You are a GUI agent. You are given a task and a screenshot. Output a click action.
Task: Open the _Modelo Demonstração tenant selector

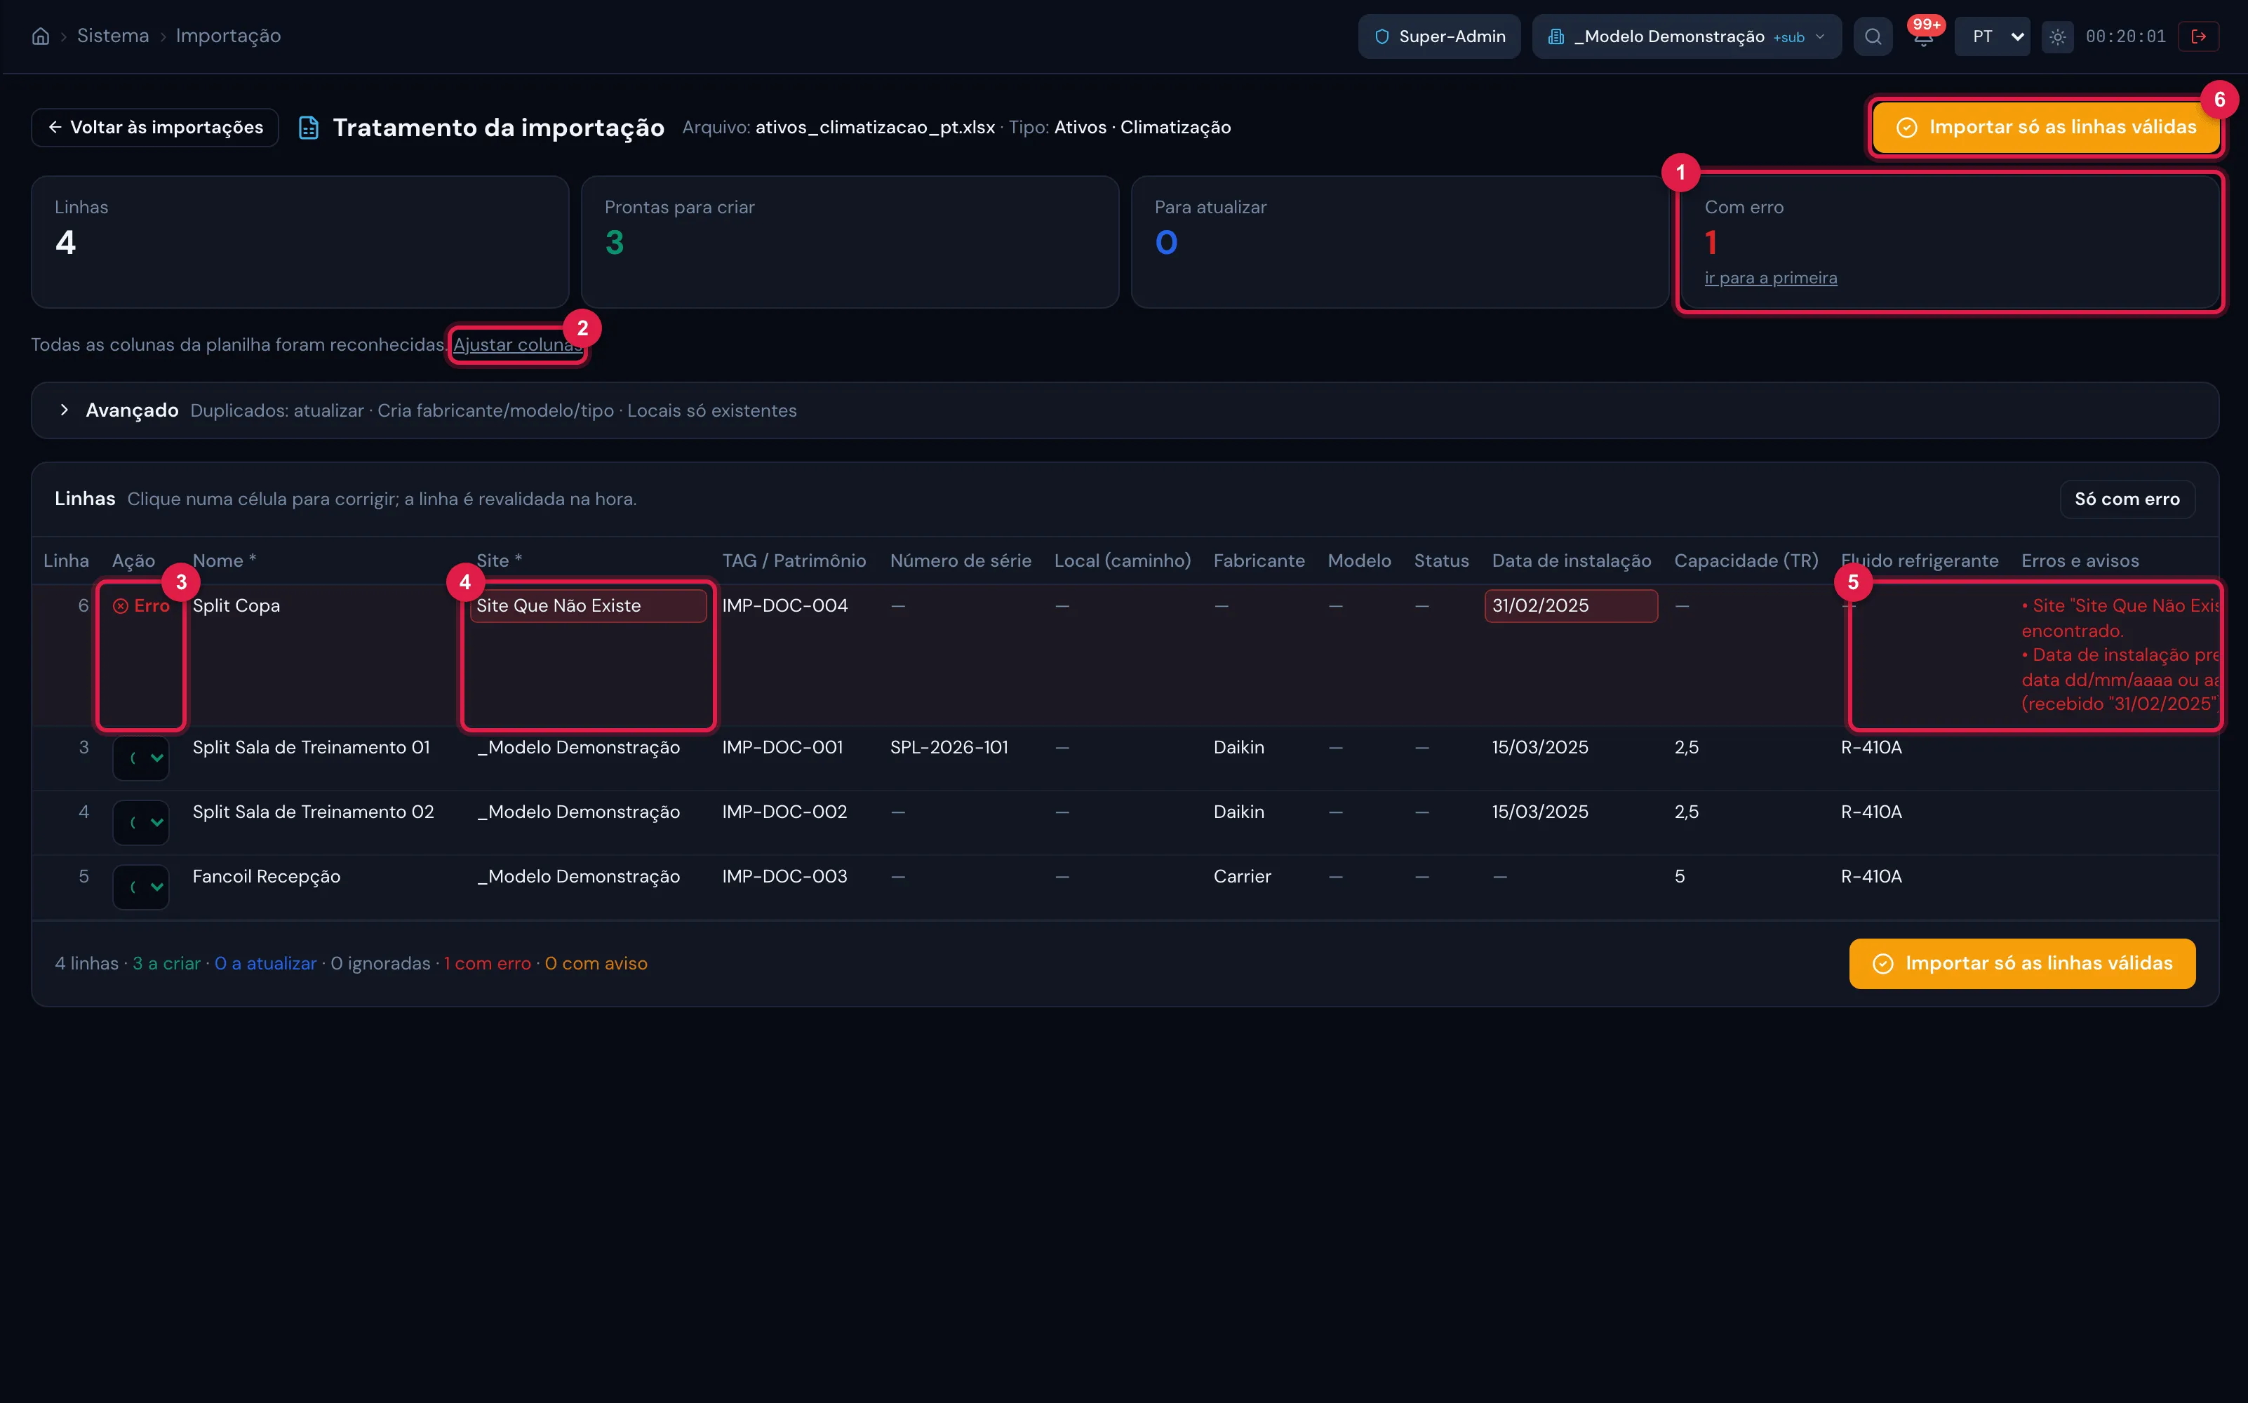pyautogui.click(x=1686, y=36)
